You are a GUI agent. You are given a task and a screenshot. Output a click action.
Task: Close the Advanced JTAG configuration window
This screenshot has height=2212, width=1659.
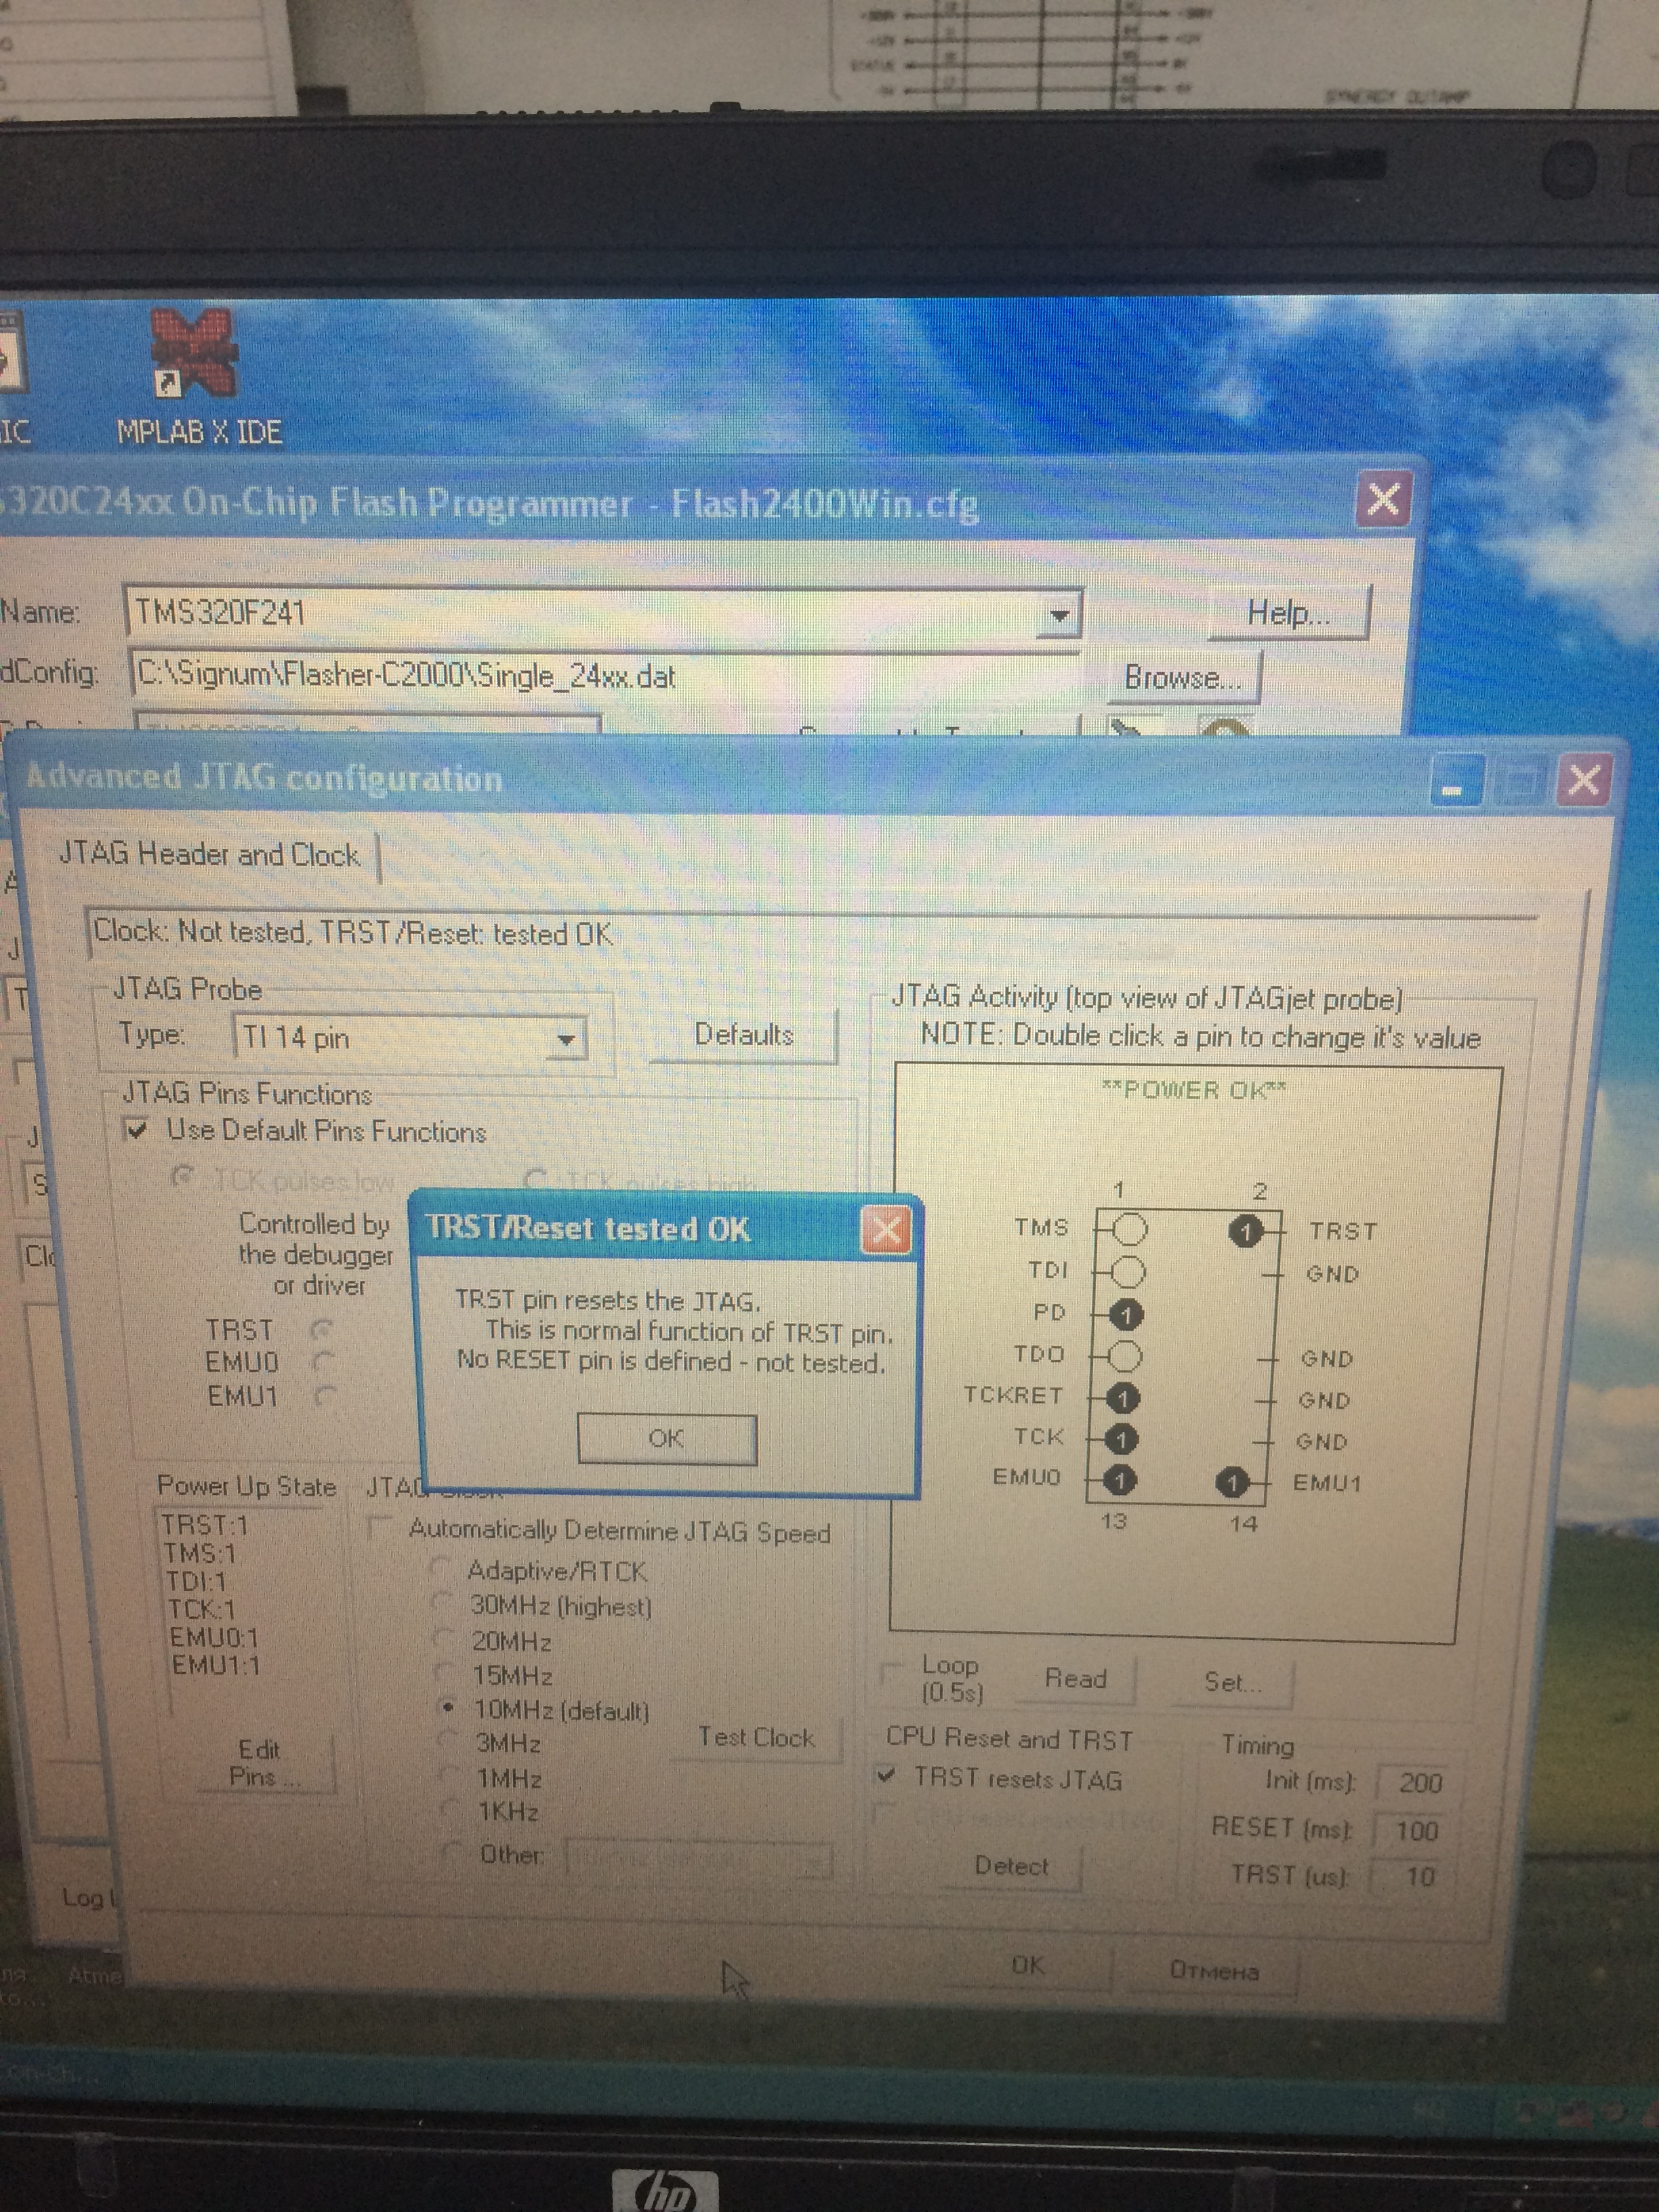[1584, 780]
